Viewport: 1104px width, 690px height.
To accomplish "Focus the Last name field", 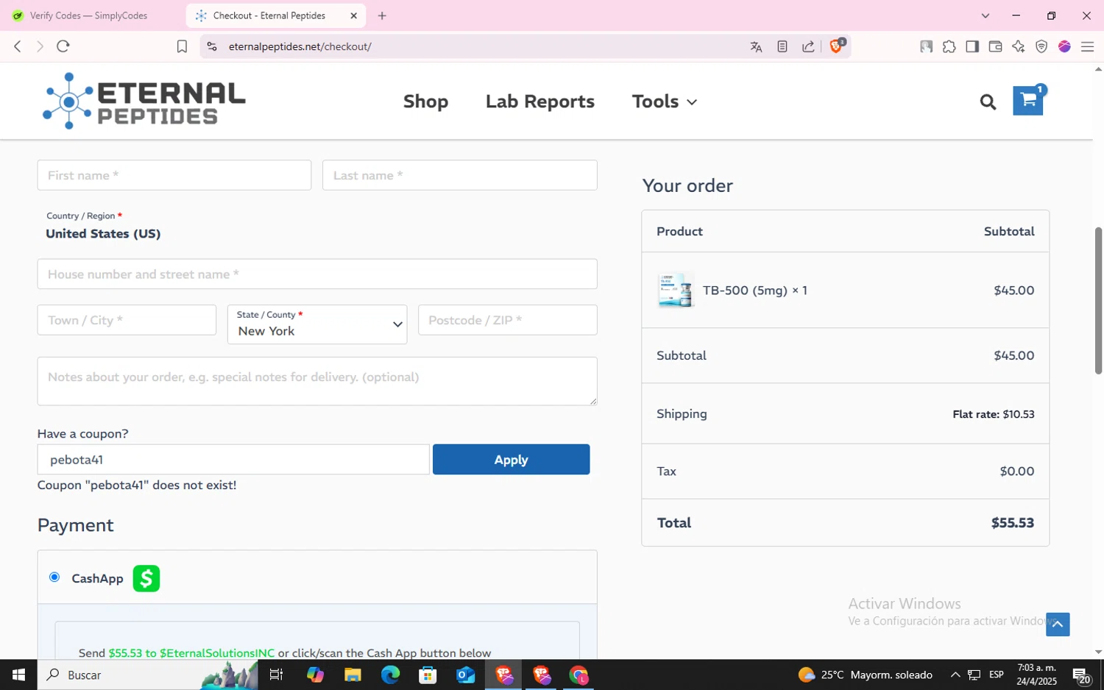I will (x=460, y=175).
